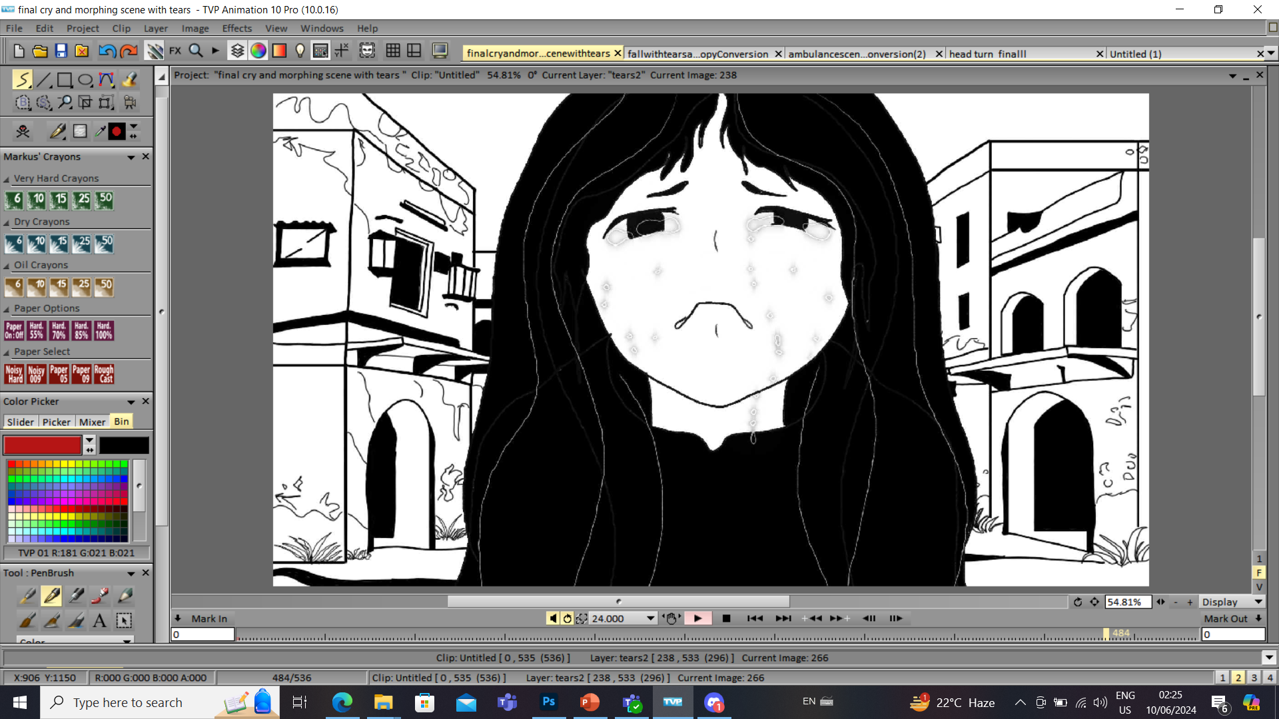Select the freehand line drawing tool
Image resolution: width=1279 pixels, height=719 pixels.
point(22,80)
